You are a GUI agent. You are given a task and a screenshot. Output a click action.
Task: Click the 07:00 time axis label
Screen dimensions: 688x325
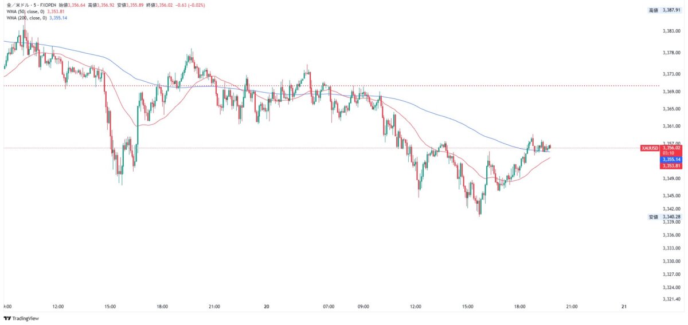click(x=329, y=307)
